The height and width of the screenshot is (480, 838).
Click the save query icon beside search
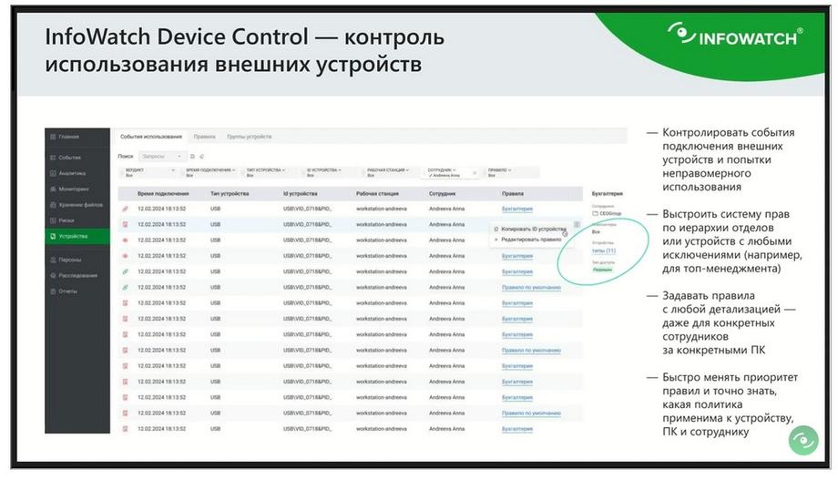pos(192,157)
